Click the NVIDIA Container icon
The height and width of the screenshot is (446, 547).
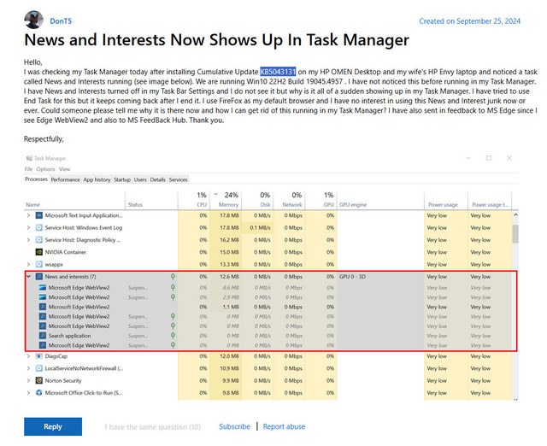39,252
